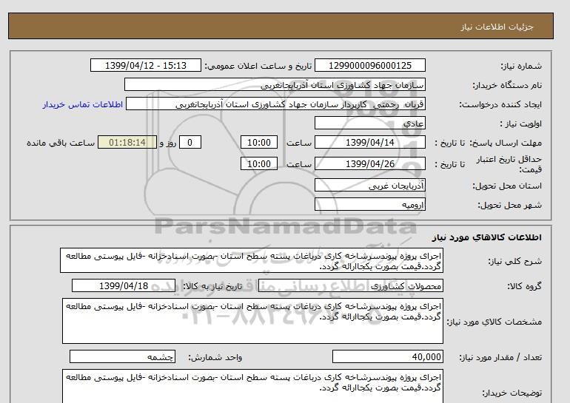
Task: Select the remaining days field showing 0
Action: [x=191, y=143]
